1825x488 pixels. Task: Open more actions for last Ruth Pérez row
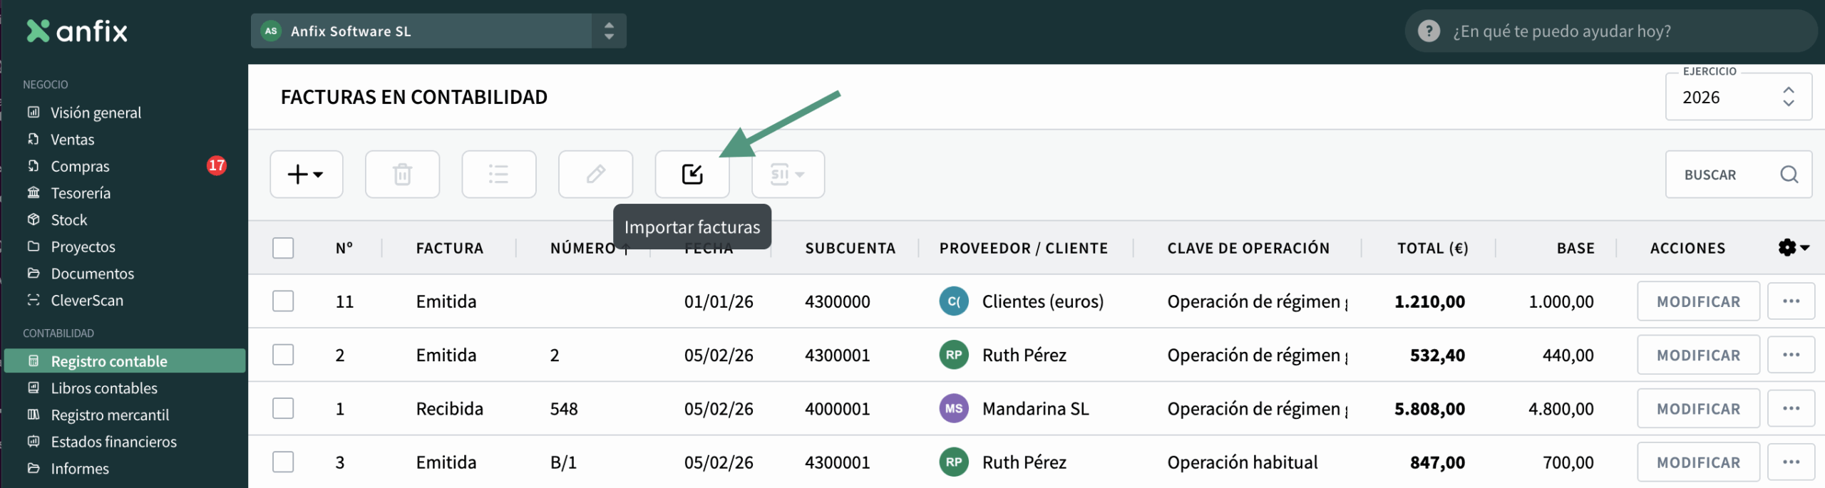(1790, 462)
